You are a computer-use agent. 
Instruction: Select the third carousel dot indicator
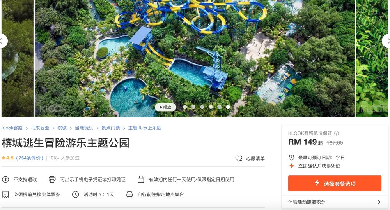point(202,107)
